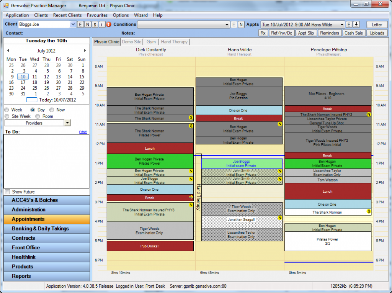Open client billing with the $ icon
This screenshot has width=392, height=293.
pos(95,24)
